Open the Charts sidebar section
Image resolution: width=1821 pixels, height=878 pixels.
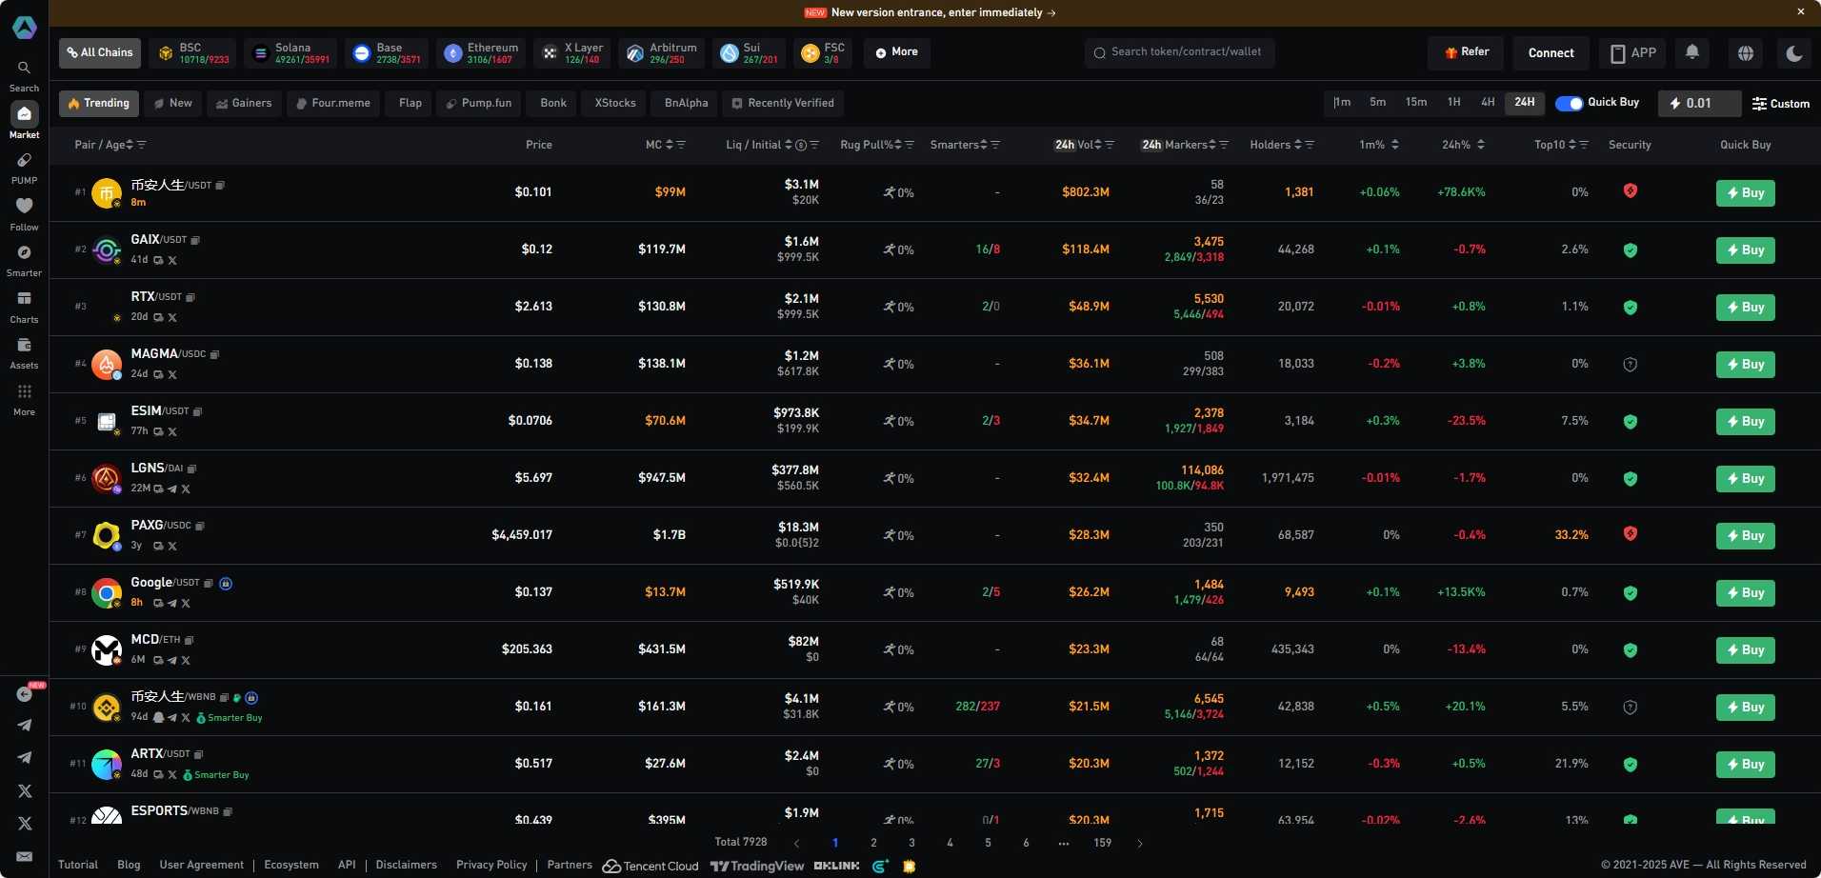[24, 299]
